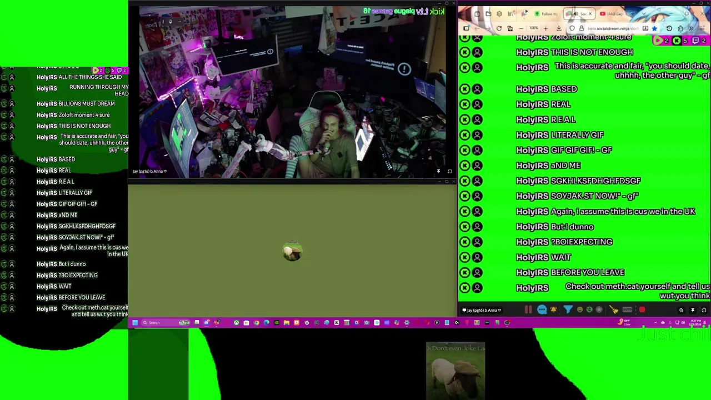Toggle the pin icon in dock toolbar
The width and height of the screenshot is (711, 400).
693,310
